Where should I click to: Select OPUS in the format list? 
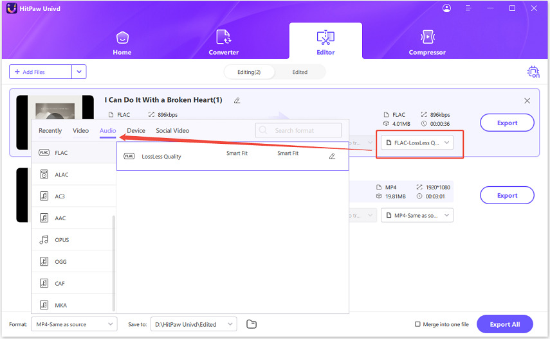[x=74, y=240]
